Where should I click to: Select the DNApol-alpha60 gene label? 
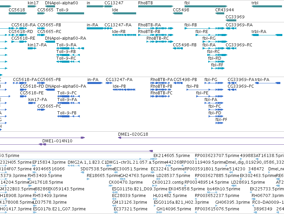point(61,3)
